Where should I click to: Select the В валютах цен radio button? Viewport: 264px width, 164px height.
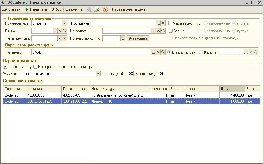169,52
